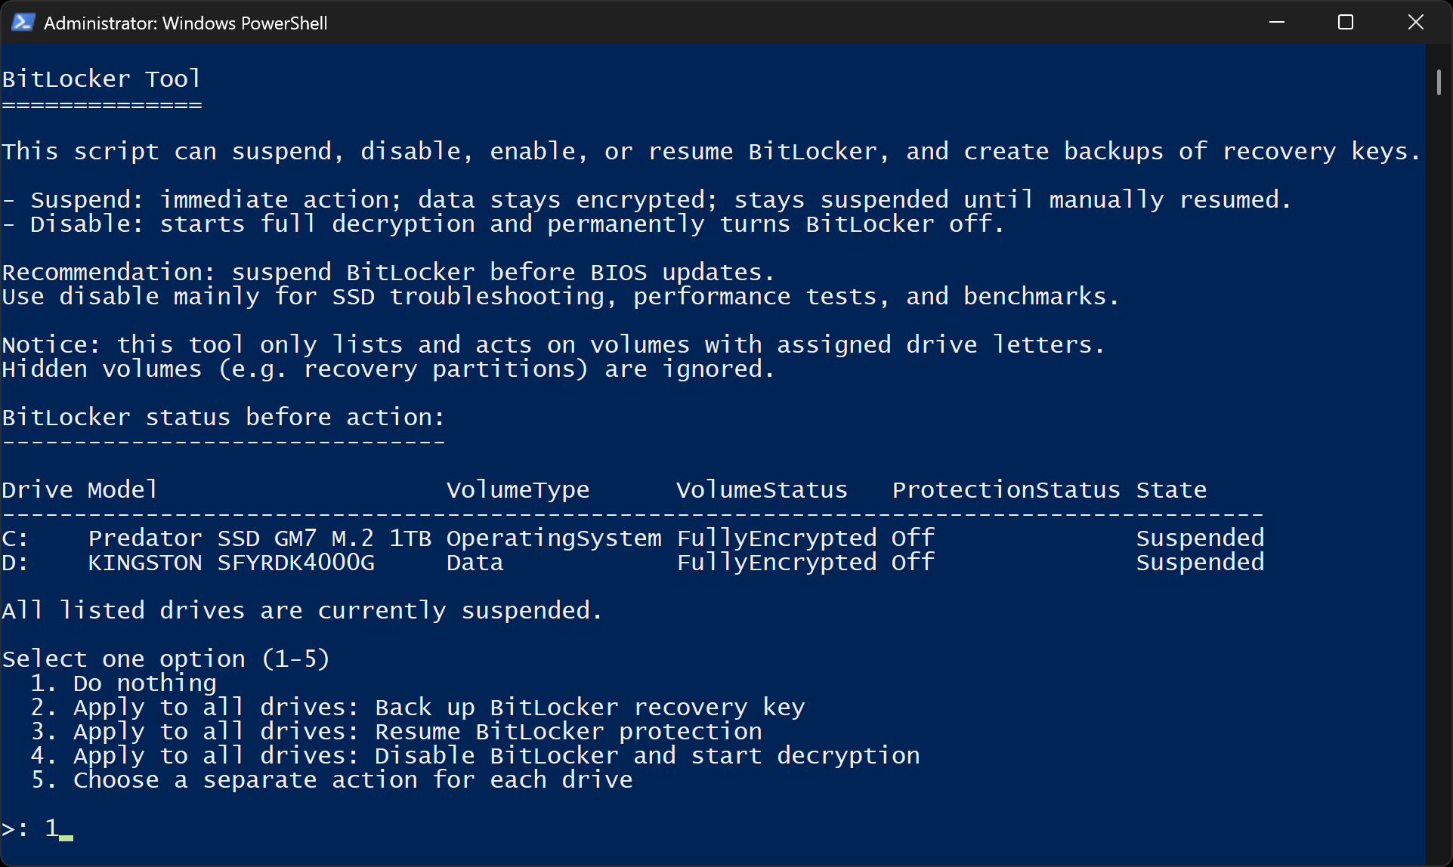The image size is (1453, 867).
Task: Click the ProtectionStatus column header
Action: (1006, 489)
